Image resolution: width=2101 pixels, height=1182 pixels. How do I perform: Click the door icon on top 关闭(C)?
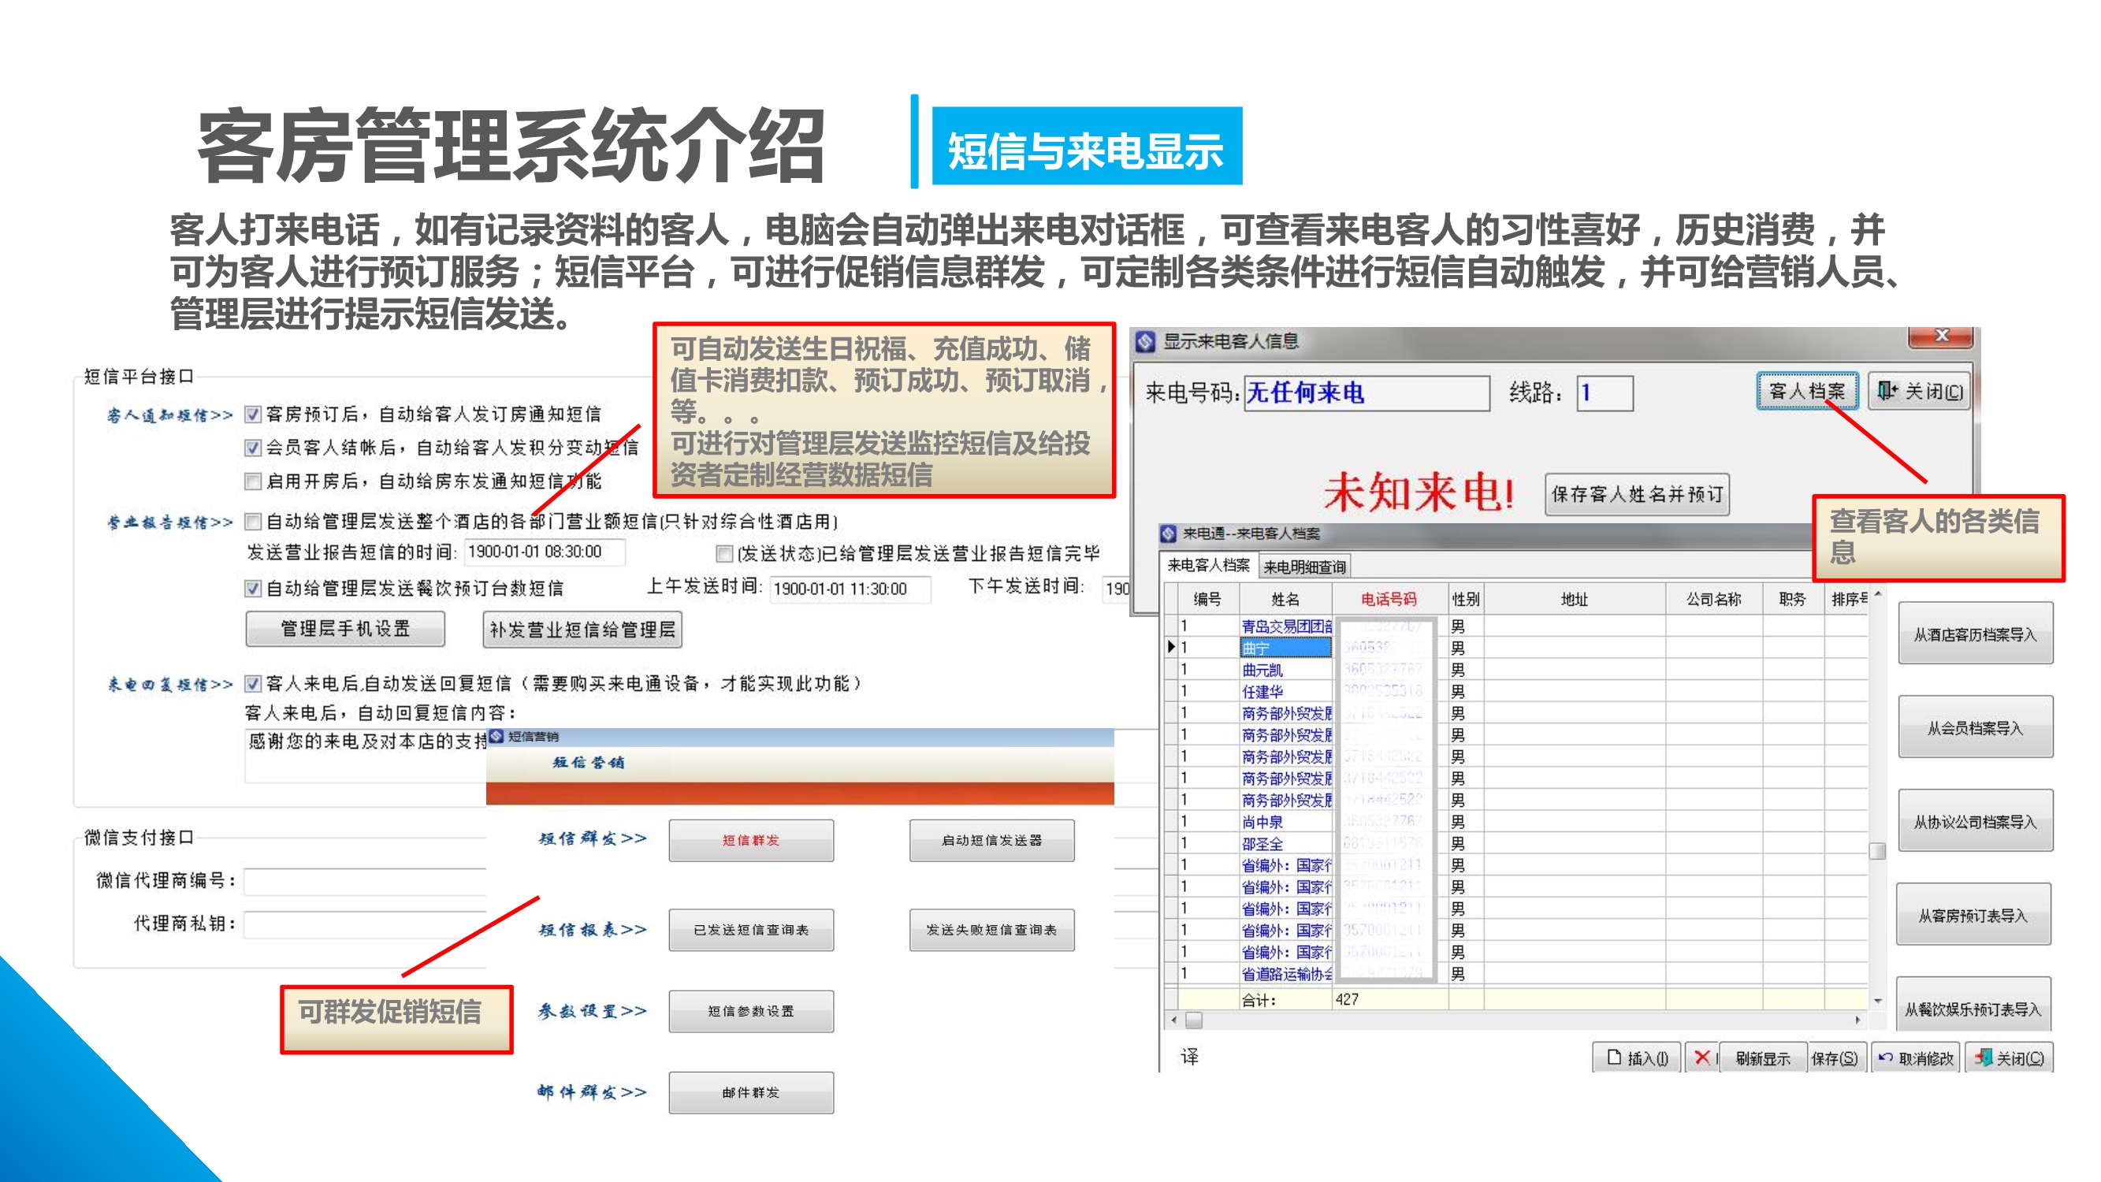(x=1887, y=391)
